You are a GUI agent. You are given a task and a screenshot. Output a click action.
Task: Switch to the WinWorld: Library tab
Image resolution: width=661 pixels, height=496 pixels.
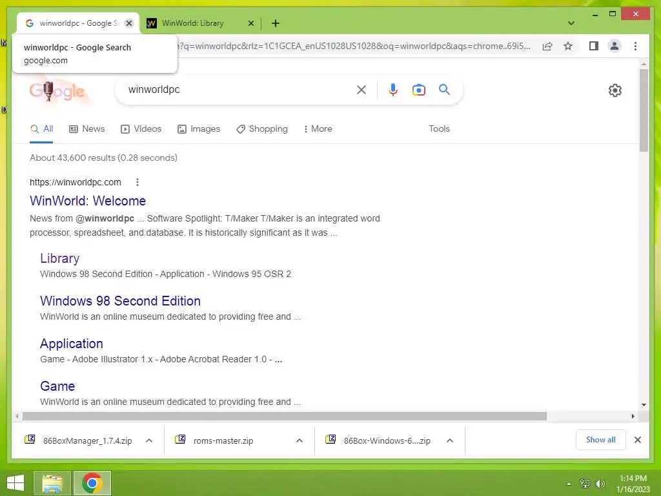(x=193, y=23)
